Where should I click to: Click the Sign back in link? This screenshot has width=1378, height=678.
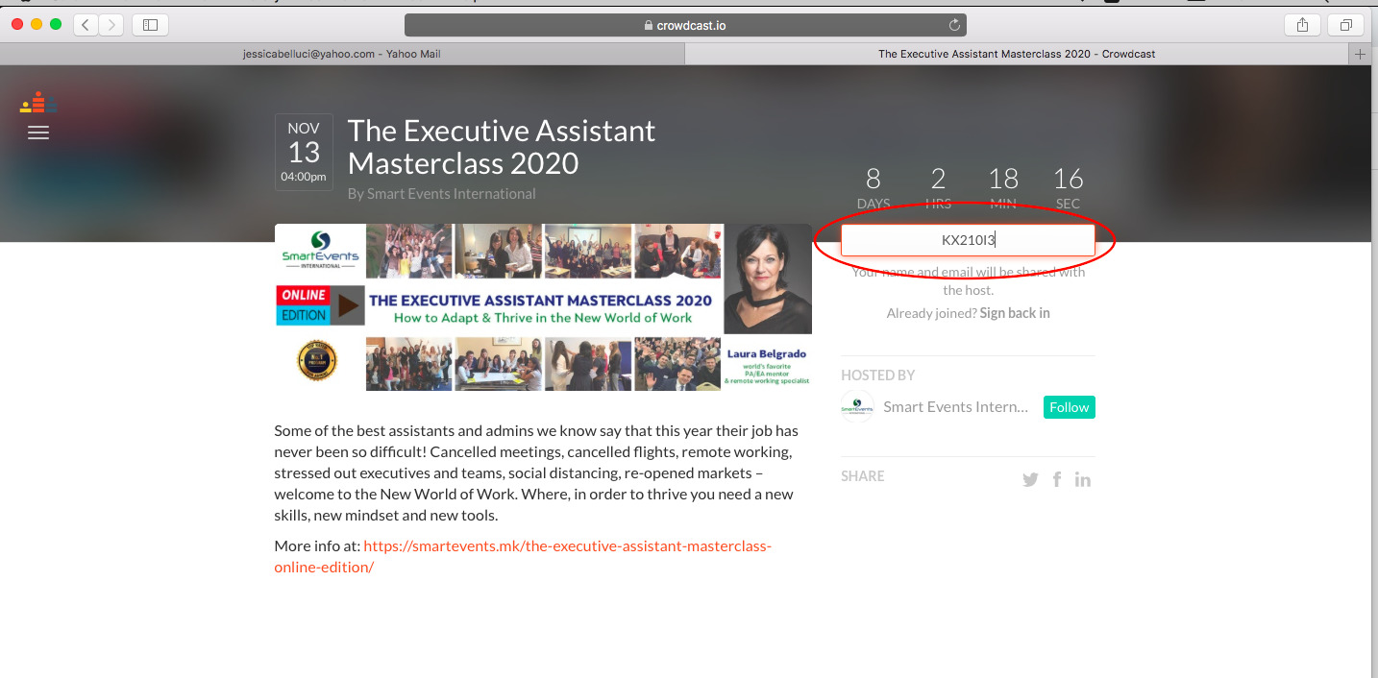pyautogui.click(x=1014, y=313)
